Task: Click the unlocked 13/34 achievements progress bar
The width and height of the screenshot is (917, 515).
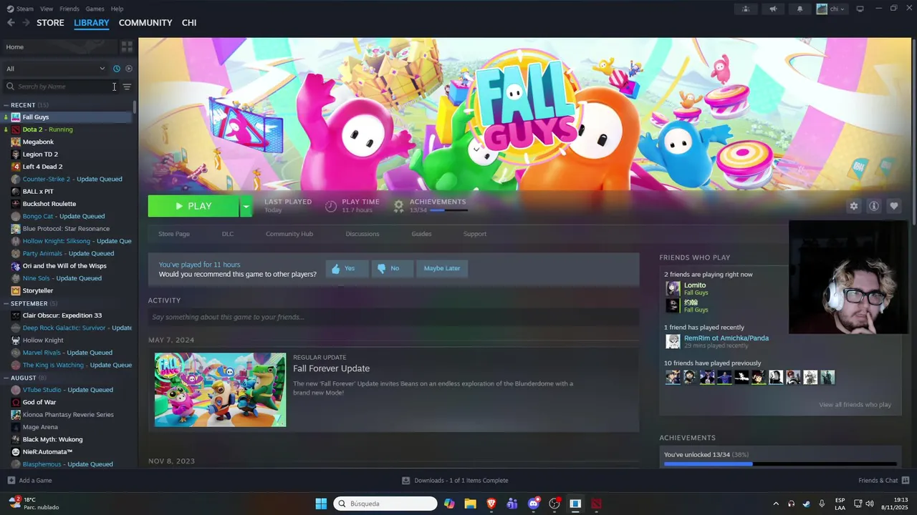Action: (780, 464)
